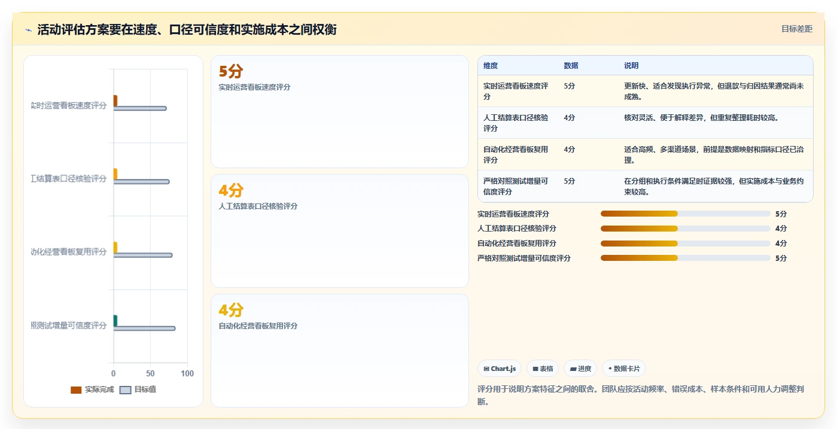
Task: Click the progress list label 自动化经营看板复用评分
Action: pos(517,244)
